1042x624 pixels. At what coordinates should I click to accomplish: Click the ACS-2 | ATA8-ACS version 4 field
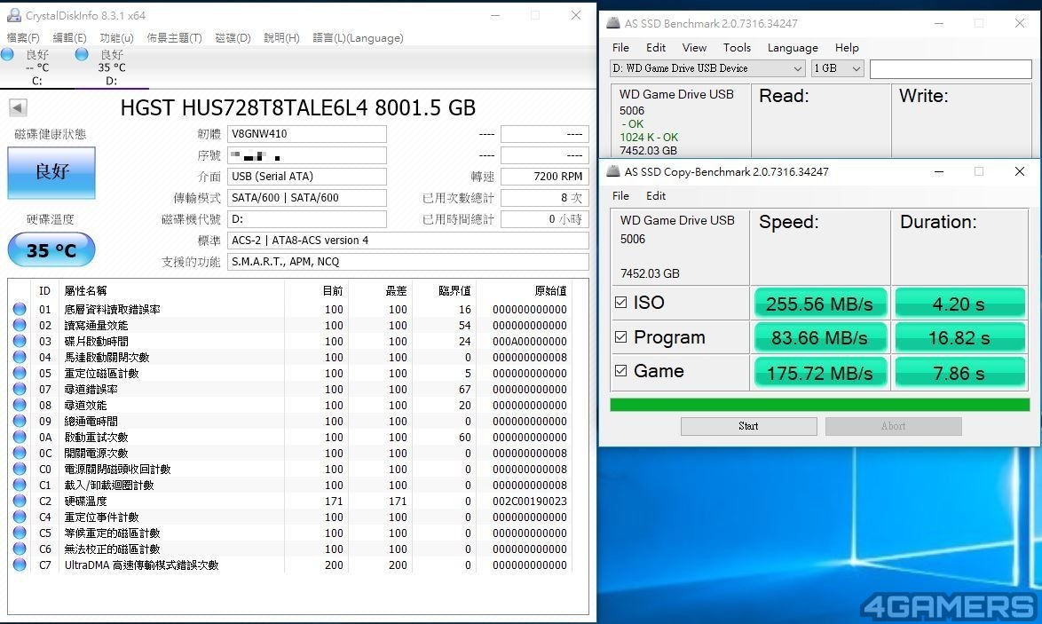coord(407,241)
